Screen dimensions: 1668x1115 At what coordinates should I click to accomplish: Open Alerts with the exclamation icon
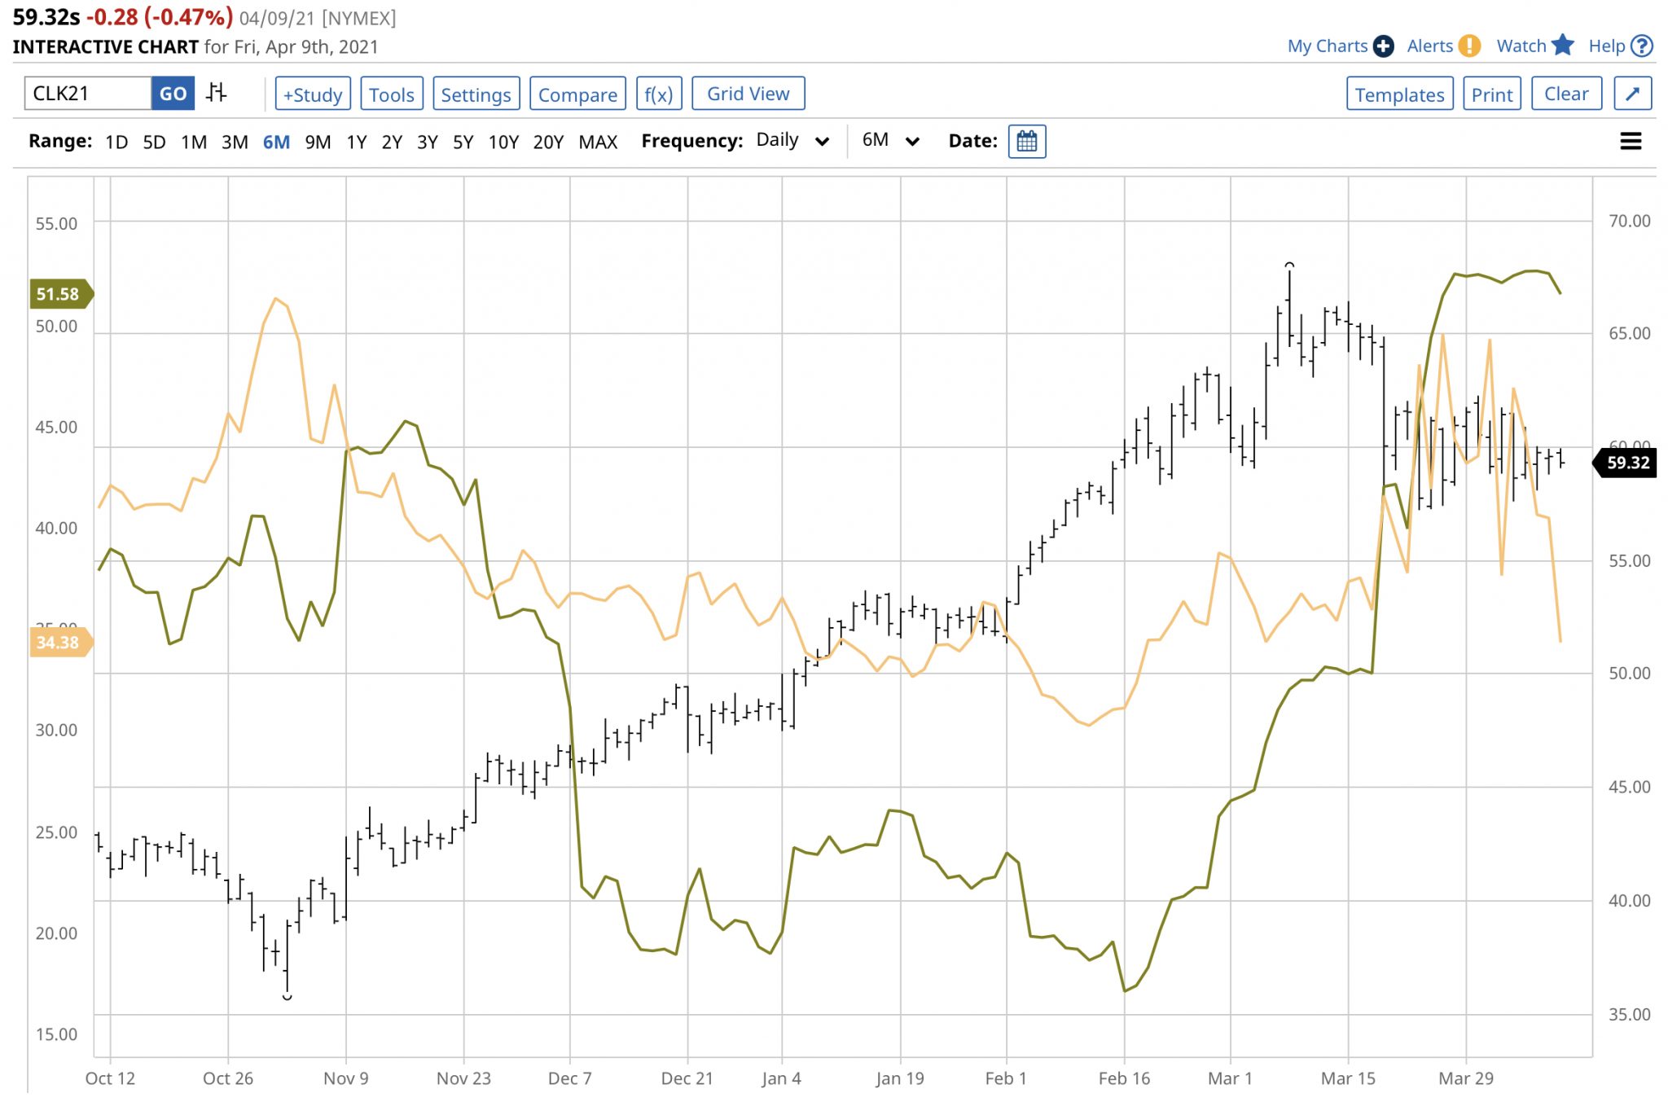(1471, 46)
